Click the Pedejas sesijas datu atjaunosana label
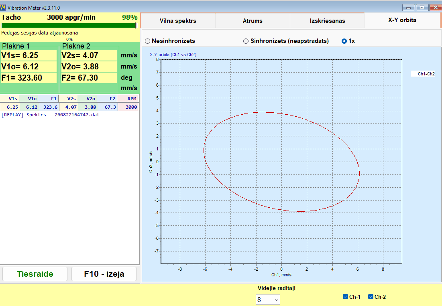 pyautogui.click(x=39, y=32)
